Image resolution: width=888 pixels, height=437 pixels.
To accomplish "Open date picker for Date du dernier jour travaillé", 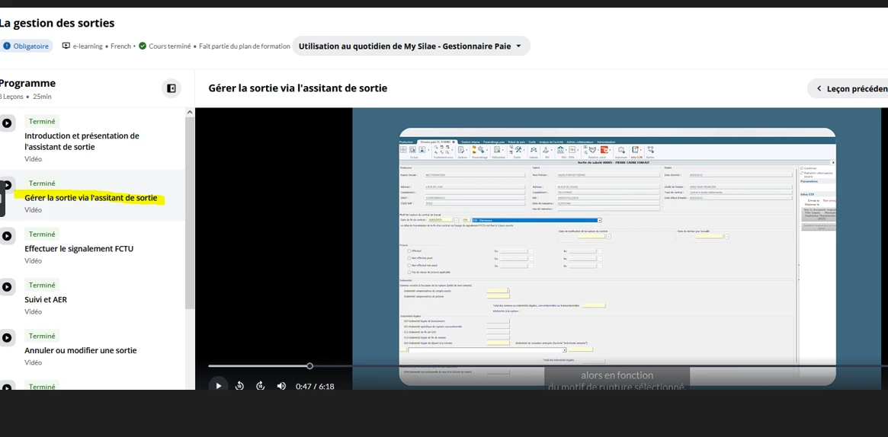I will (x=726, y=236).
